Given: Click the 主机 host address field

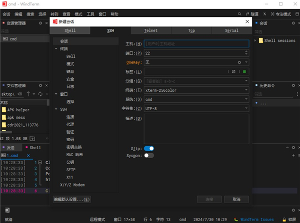Looking at the screenshot, I should 196,44.
